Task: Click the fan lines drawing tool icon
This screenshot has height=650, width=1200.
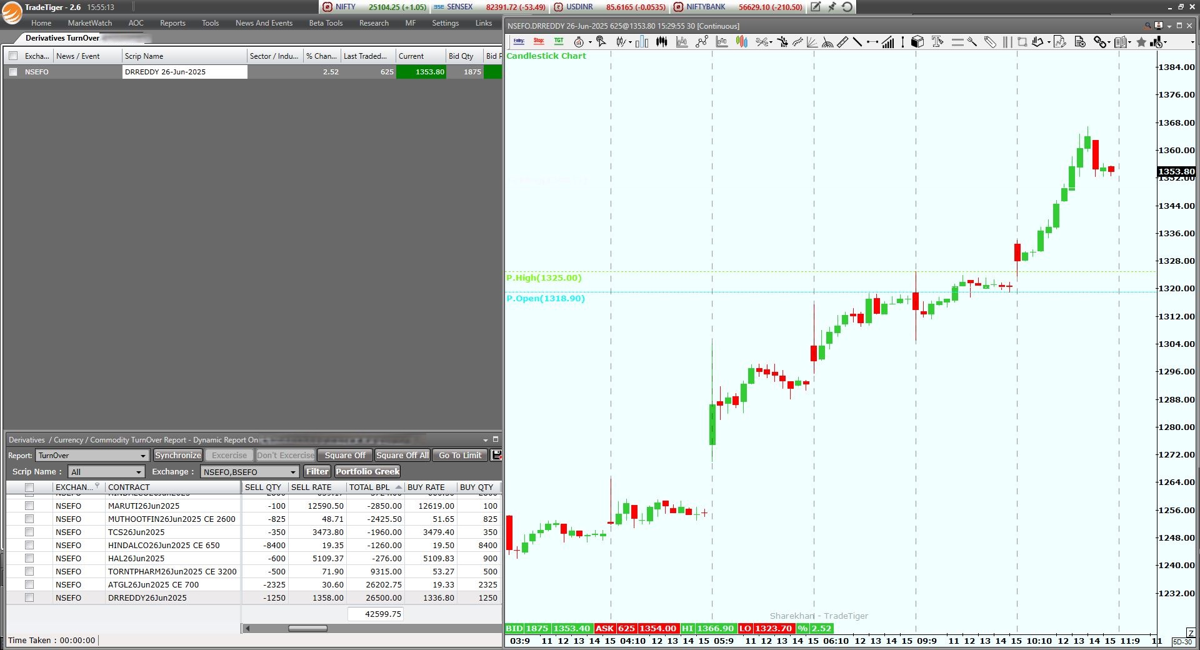Action: [x=812, y=42]
